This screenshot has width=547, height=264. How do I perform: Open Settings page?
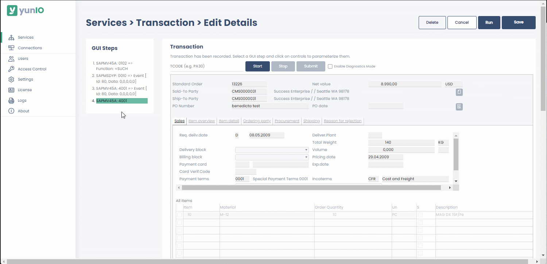click(x=26, y=79)
